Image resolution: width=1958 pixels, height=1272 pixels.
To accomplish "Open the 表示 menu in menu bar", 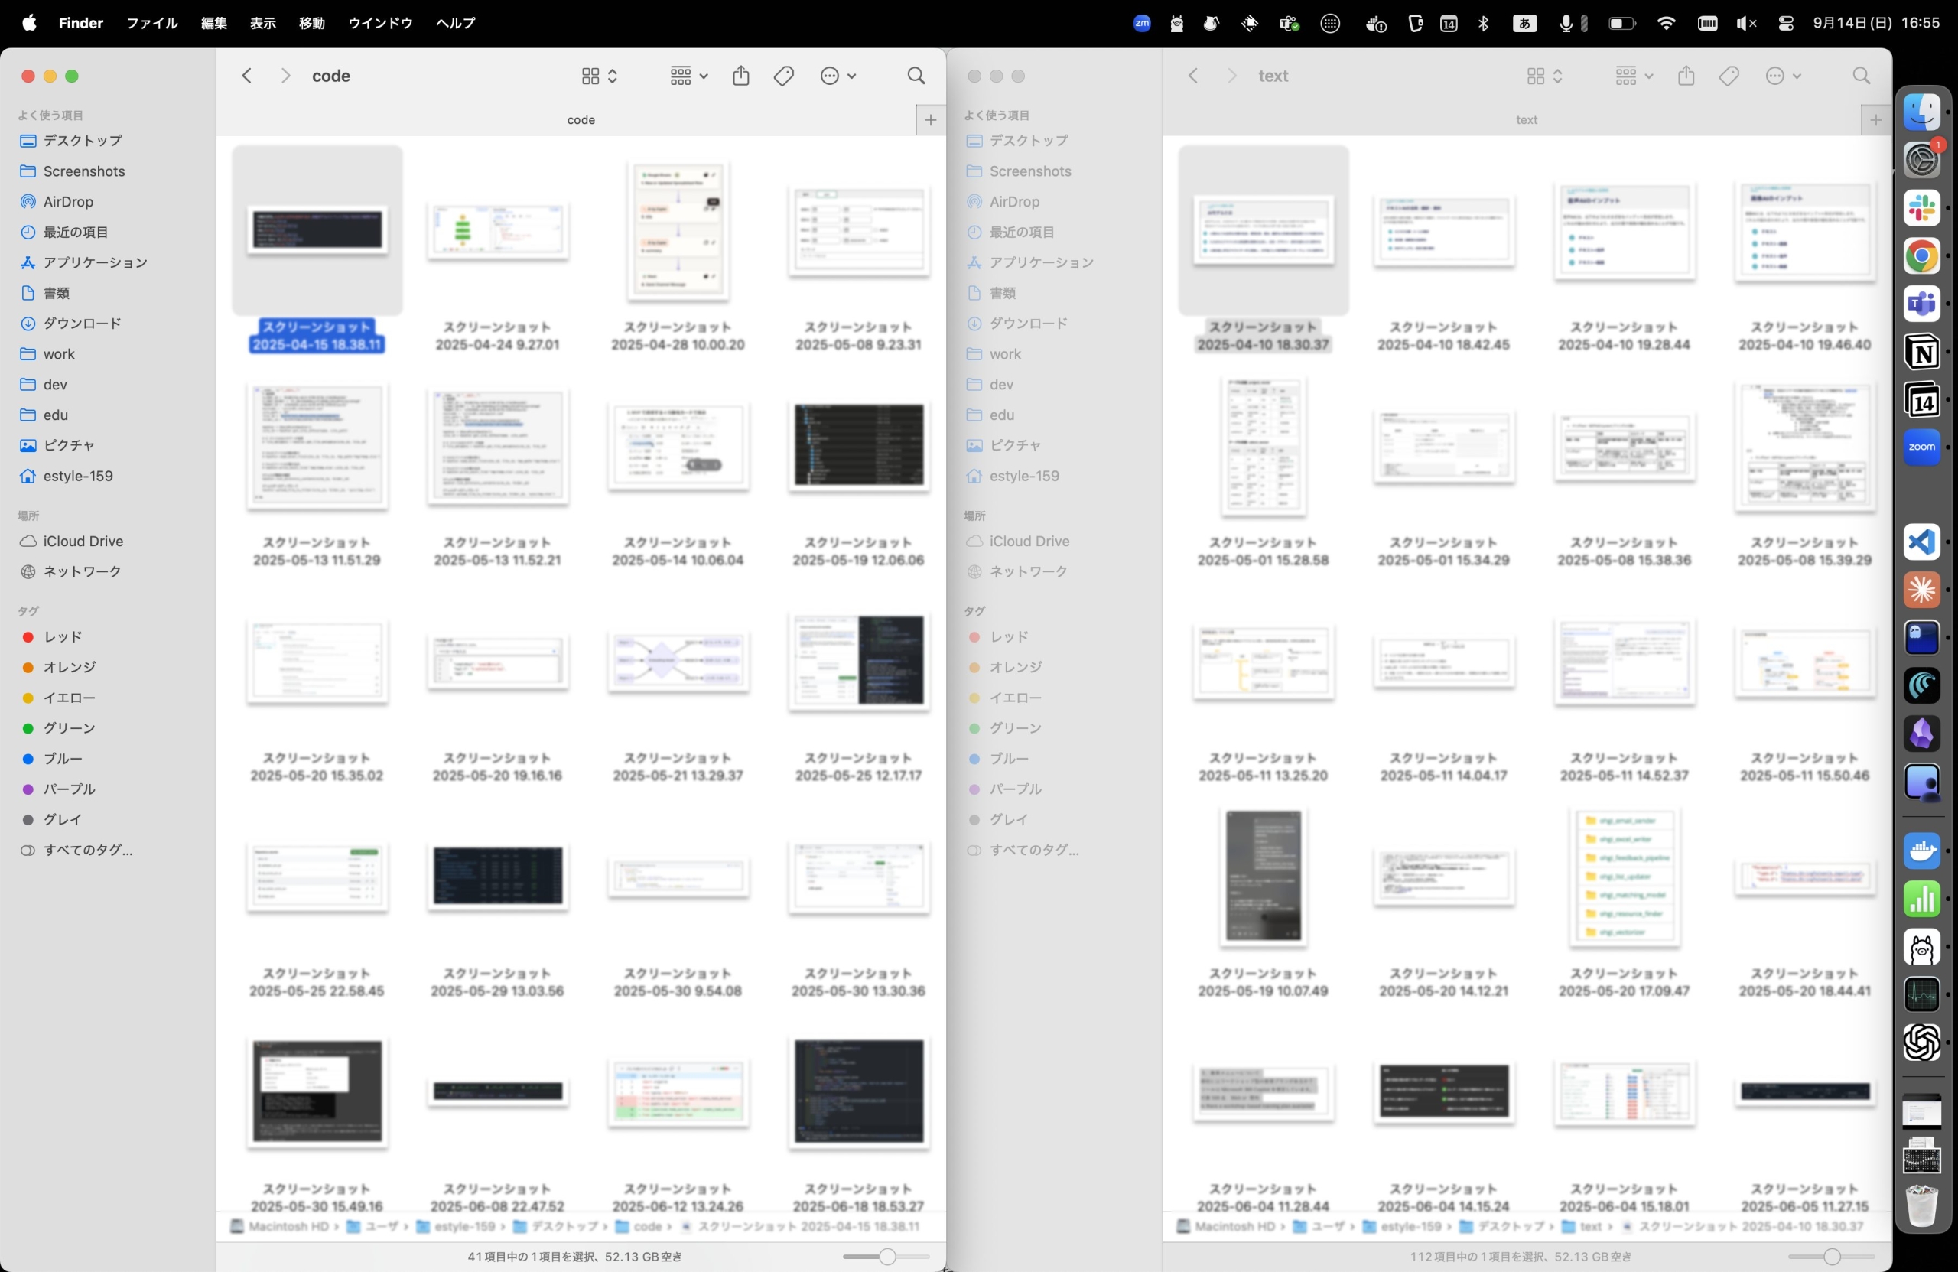I will [262, 23].
